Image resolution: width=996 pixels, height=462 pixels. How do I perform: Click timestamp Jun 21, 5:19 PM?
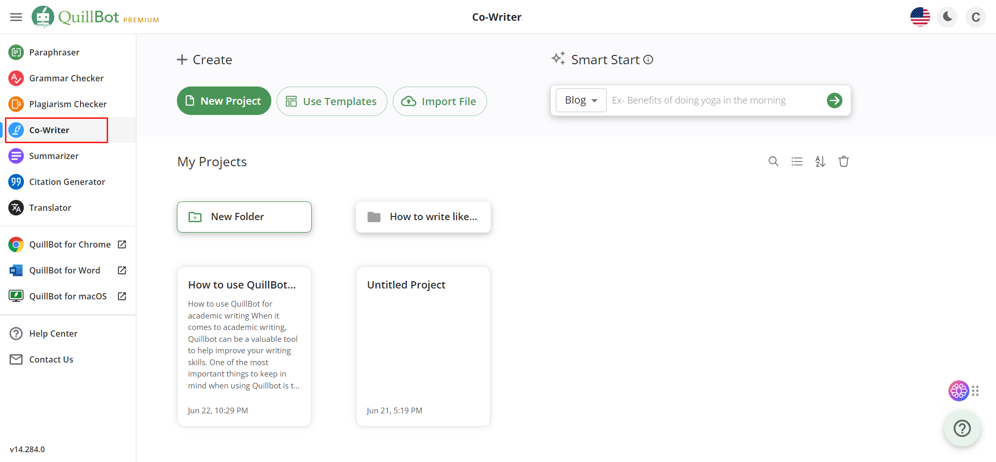(395, 411)
